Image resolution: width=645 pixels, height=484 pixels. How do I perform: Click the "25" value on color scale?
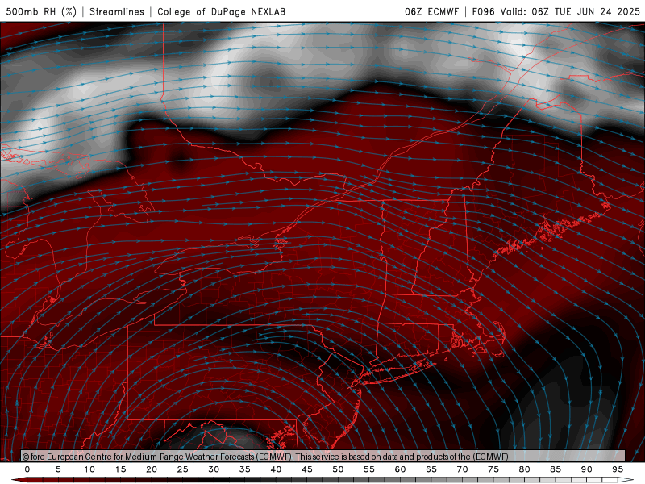(x=183, y=469)
